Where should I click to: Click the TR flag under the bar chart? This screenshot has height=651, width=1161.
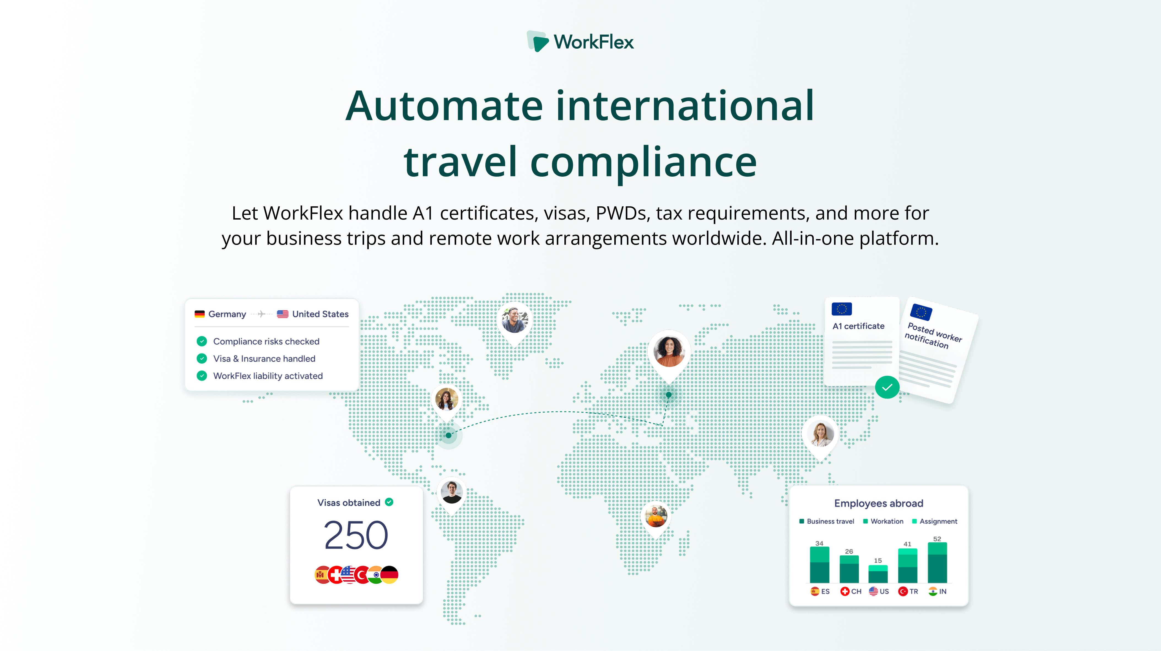(x=903, y=591)
